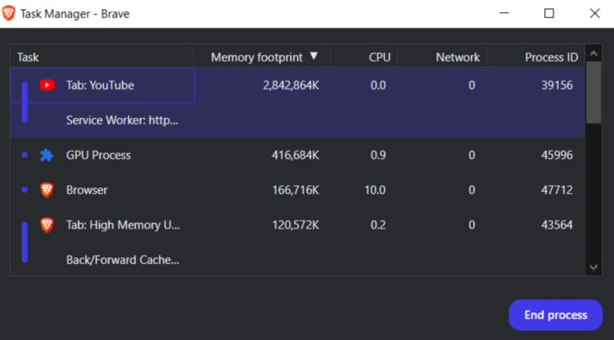Click process ID 47712

coord(557,190)
